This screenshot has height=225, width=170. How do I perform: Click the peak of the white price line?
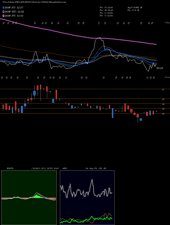coord(100,38)
